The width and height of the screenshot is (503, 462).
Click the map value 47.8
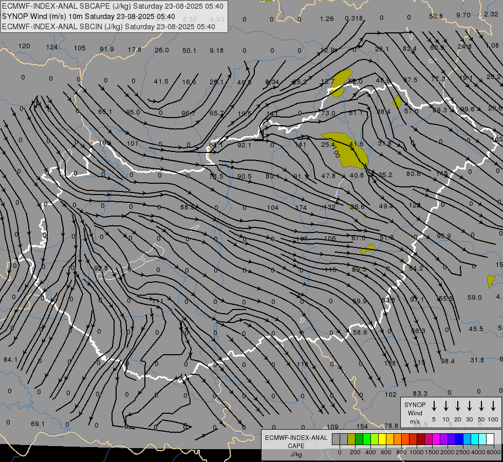(x=328, y=176)
